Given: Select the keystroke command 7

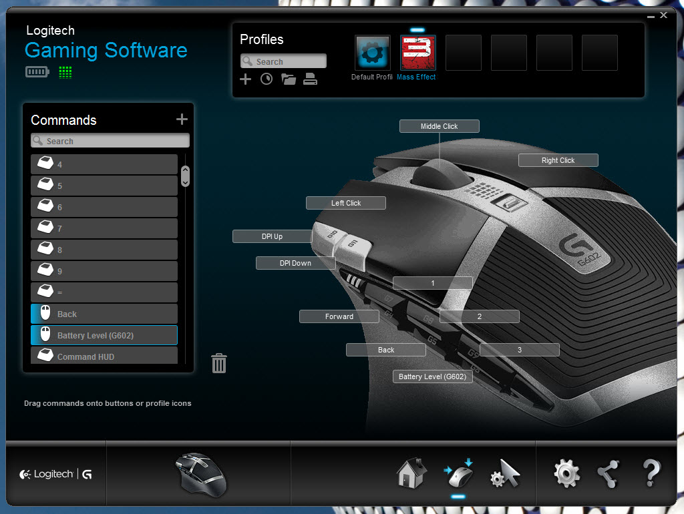Looking at the screenshot, I should pos(104,228).
